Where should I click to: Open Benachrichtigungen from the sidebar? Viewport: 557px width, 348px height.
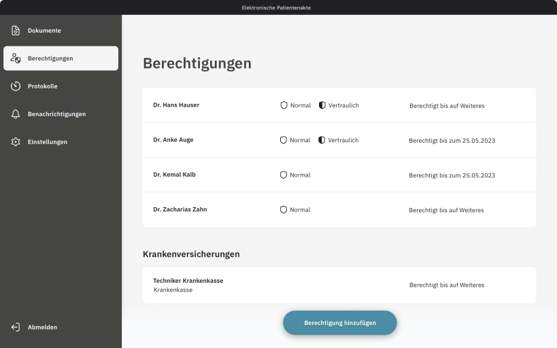(61, 114)
